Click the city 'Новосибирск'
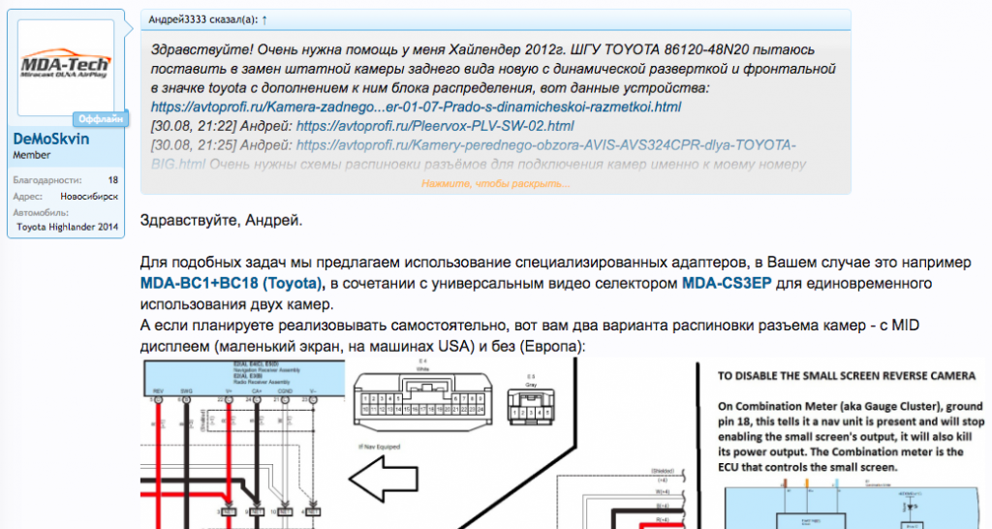 89,197
